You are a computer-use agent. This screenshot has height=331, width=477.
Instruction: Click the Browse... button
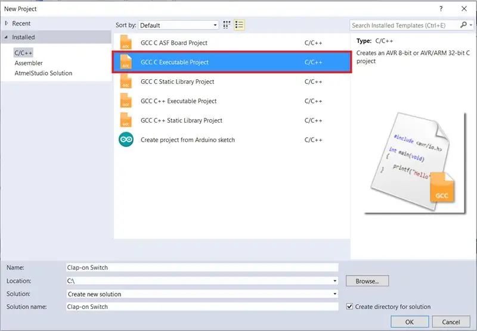tap(367, 281)
